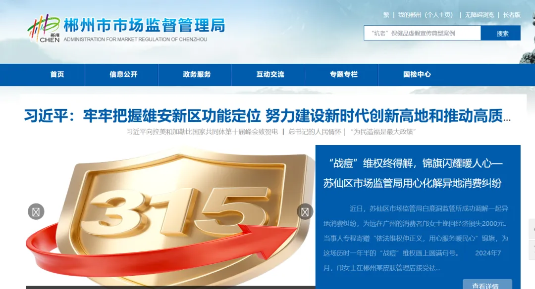Click the 搜索 search button

click(501, 33)
